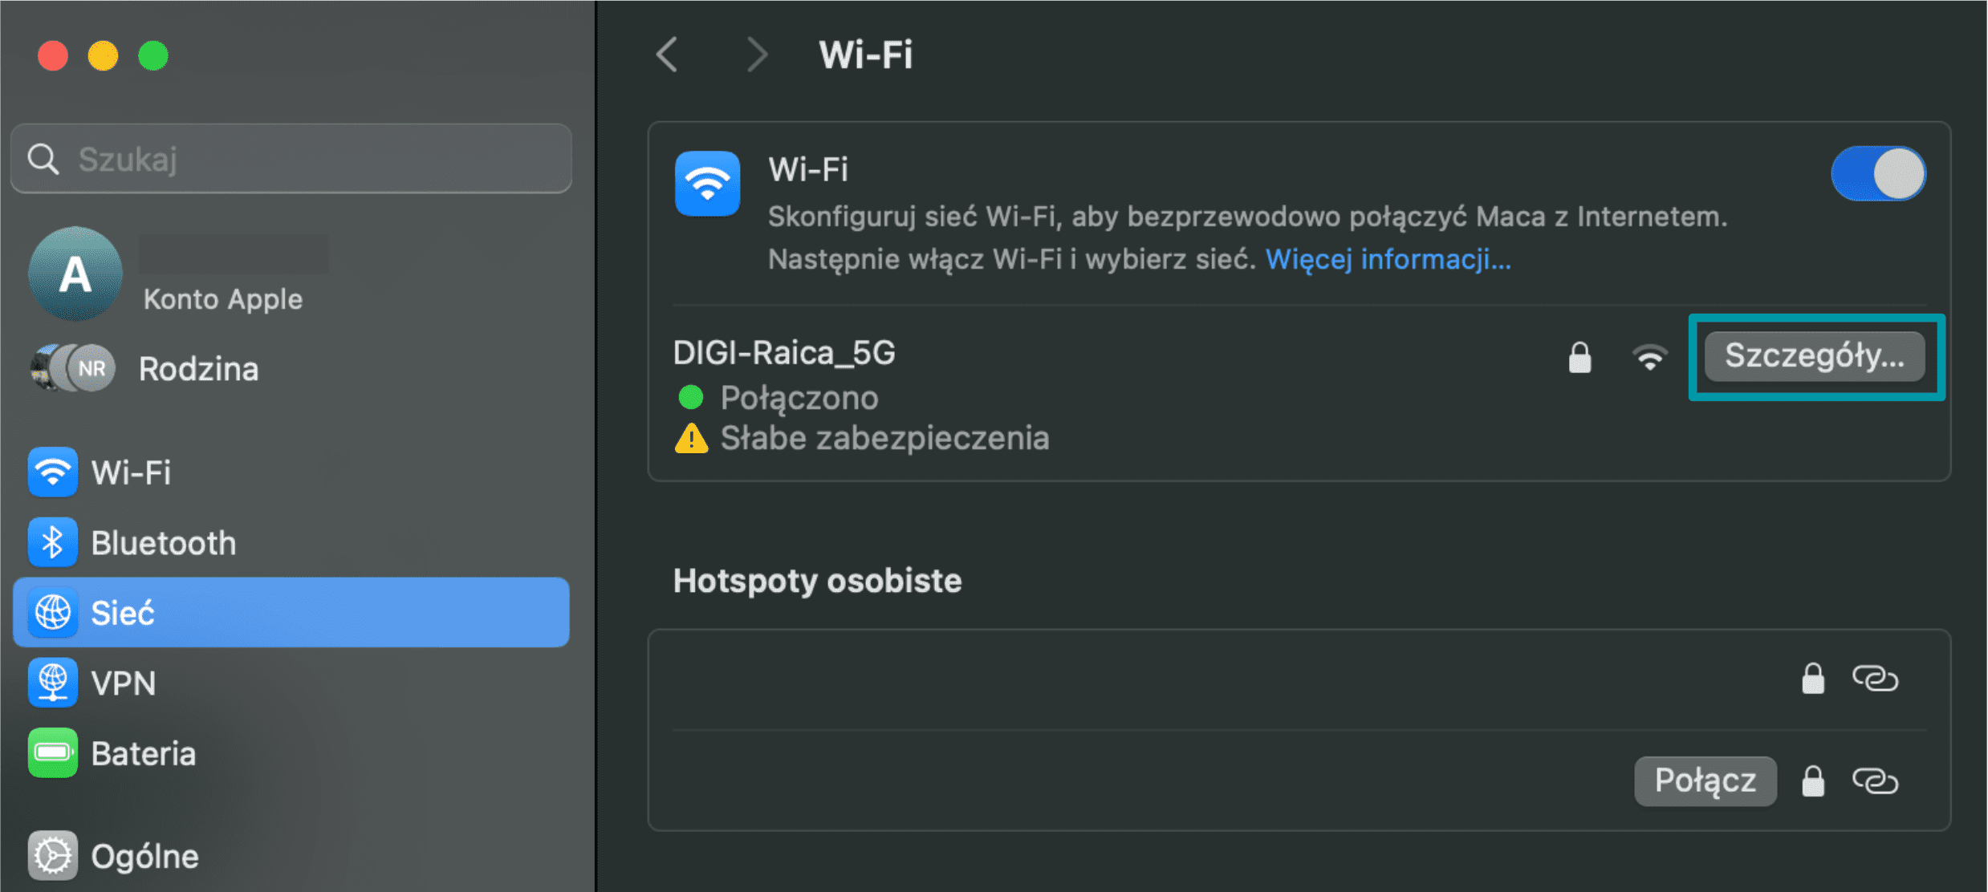This screenshot has width=1988, height=892.
Task: Click the lock icon beside DIGI-Raica_5G
Action: [x=1579, y=358]
